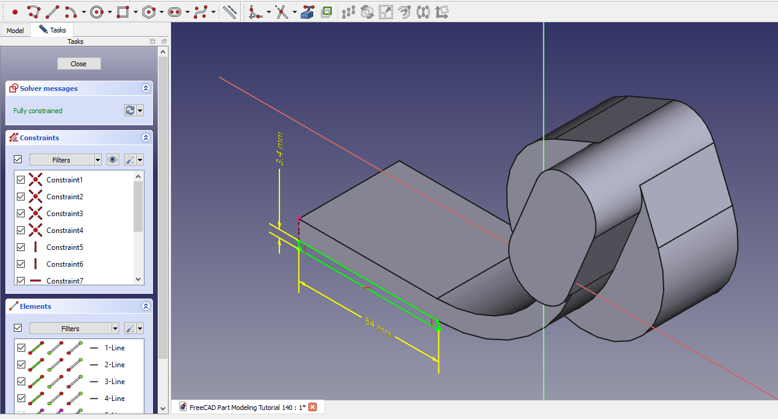778x419 pixels.
Task: Select the Create Polyline tool
Action: point(34,11)
